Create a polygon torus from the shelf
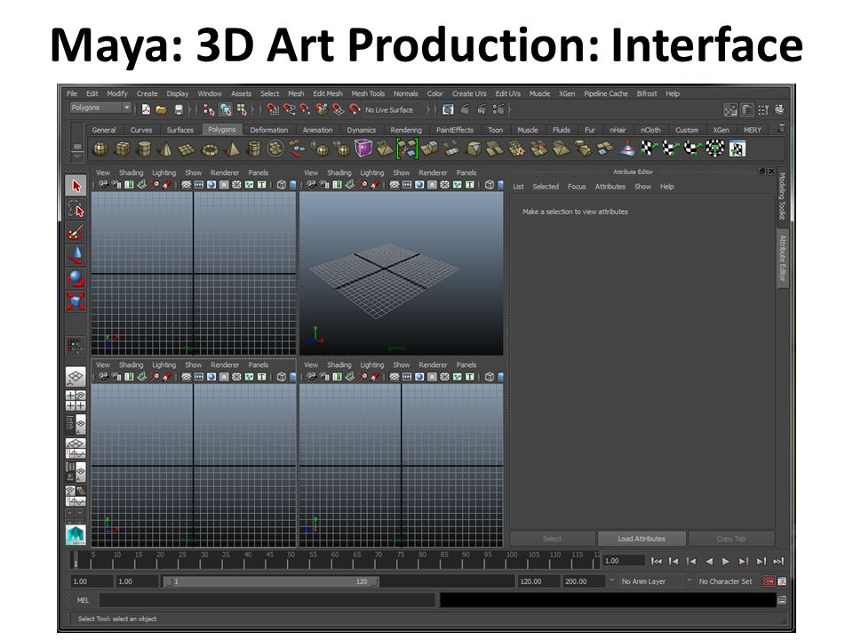This screenshot has width=853, height=640. [x=210, y=148]
